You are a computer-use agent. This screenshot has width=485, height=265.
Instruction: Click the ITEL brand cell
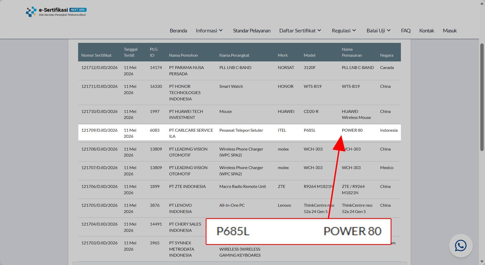pyautogui.click(x=282, y=130)
